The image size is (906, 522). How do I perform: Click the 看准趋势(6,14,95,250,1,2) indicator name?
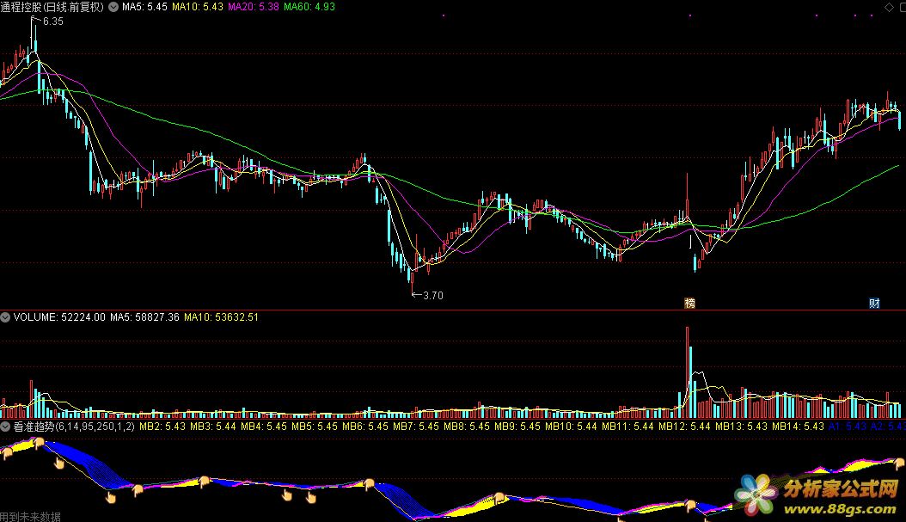point(74,427)
